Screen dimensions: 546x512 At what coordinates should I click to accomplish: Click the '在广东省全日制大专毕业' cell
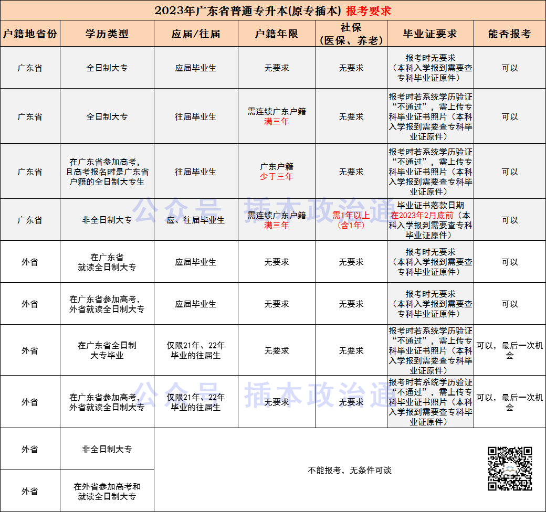point(107,350)
